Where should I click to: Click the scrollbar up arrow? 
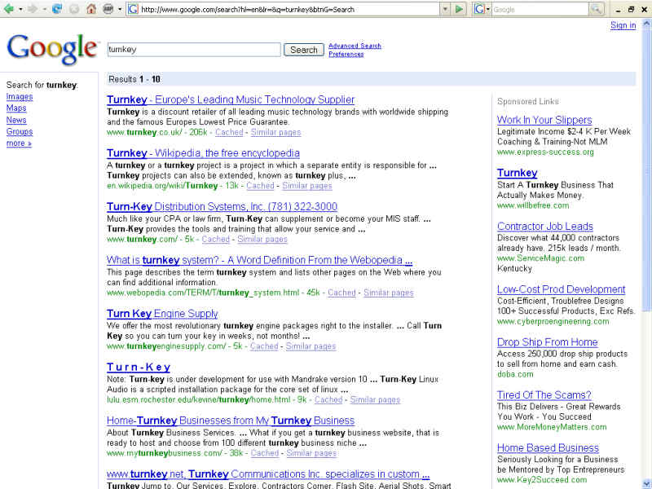[x=647, y=24]
